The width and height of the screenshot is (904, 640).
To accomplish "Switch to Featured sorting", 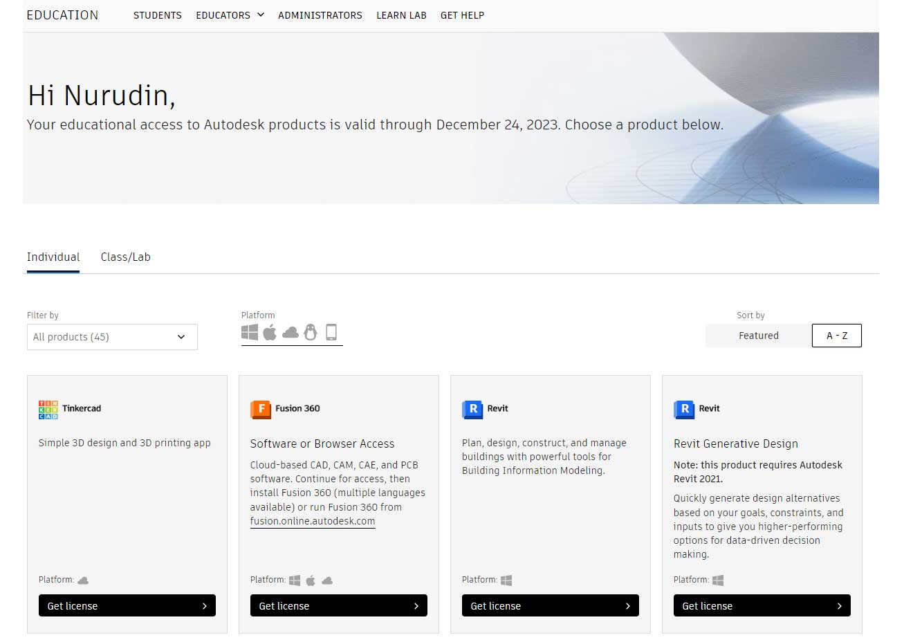I will click(758, 336).
